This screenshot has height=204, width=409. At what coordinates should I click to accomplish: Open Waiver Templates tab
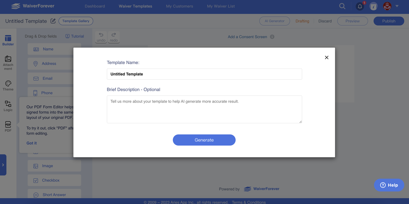click(135, 6)
